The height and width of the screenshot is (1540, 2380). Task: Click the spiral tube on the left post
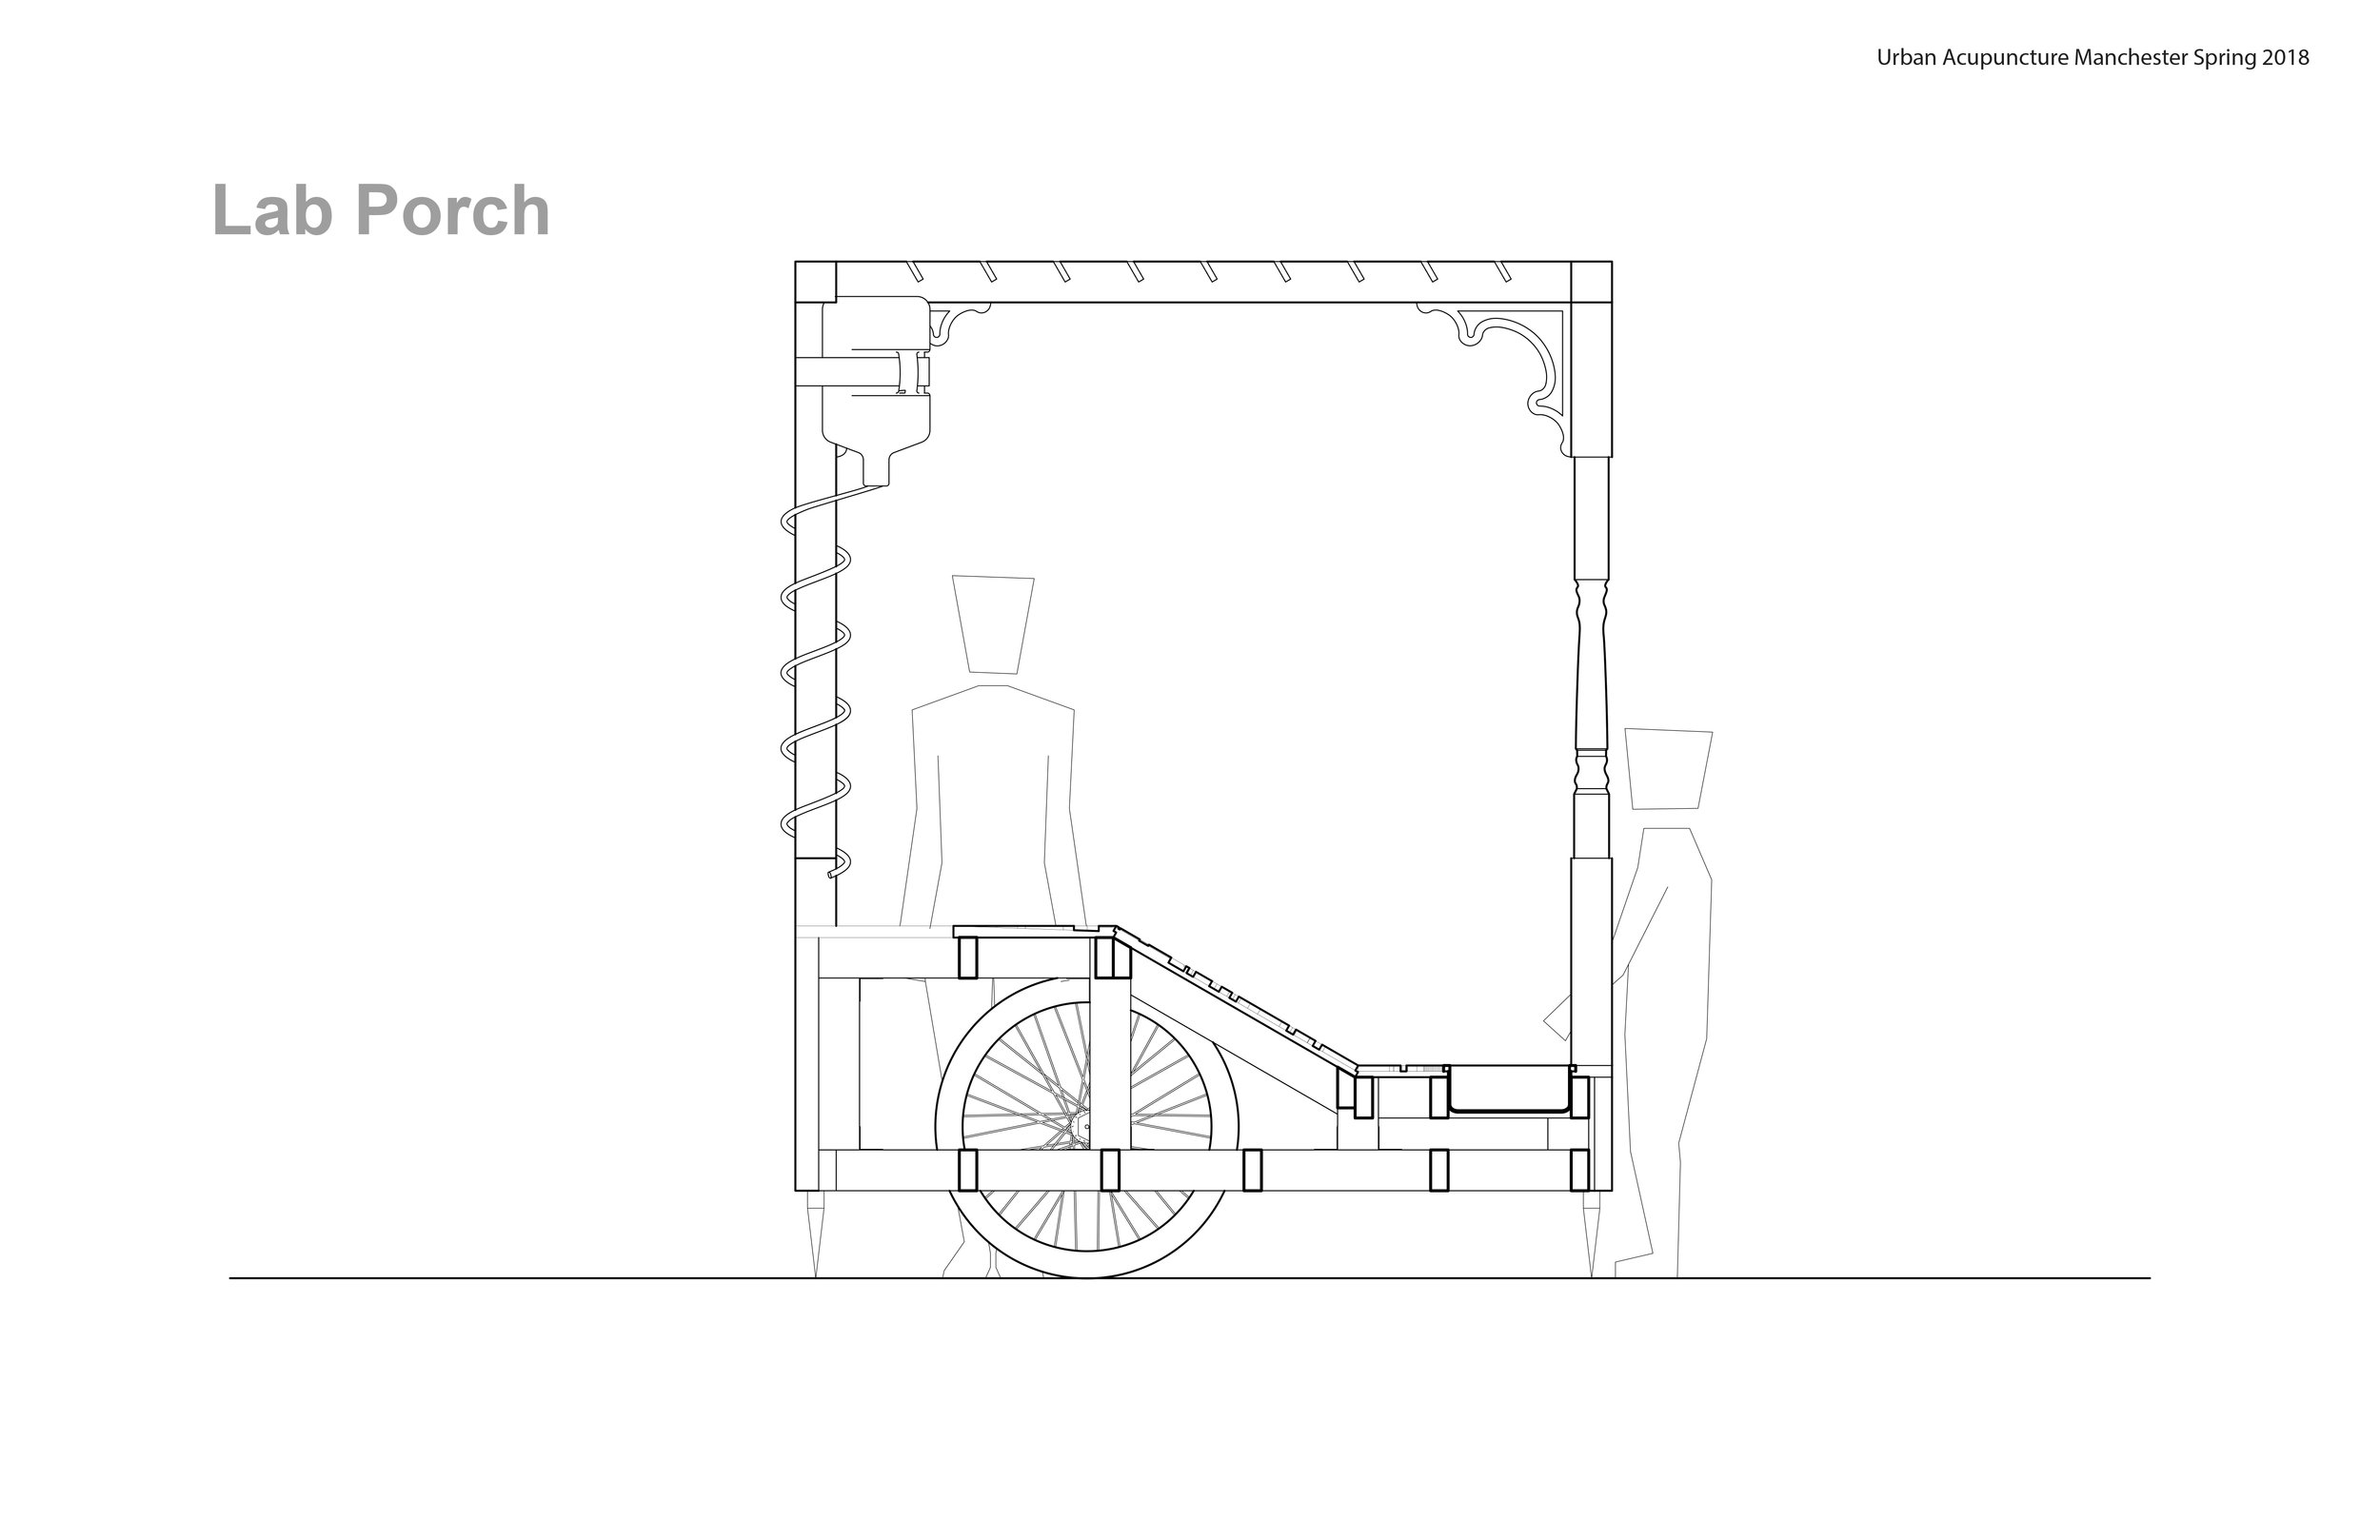(815, 682)
